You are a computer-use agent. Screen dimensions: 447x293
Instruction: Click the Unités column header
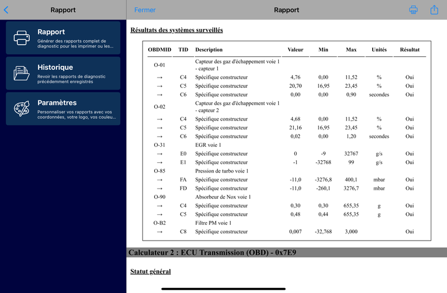click(379, 50)
